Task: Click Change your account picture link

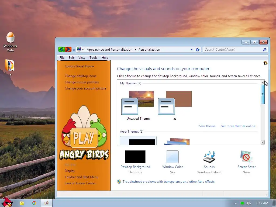Action: click(85, 88)
